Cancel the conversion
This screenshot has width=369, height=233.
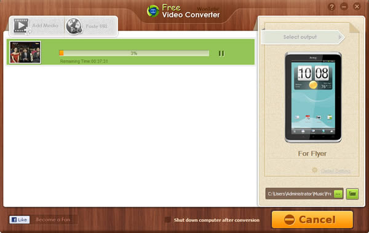click(312, 220)
